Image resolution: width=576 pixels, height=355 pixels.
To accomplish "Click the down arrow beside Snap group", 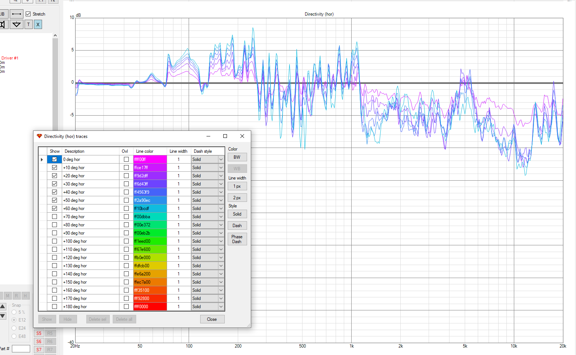I will click(3, 316).
